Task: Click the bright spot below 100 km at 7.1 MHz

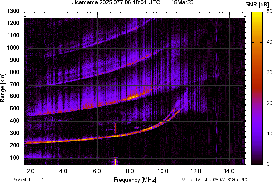Action: [x=115, y=161]
